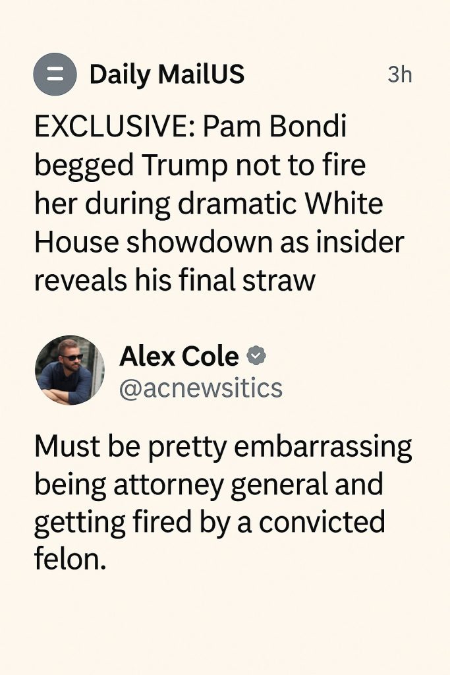Open Alex Cole's profile photo
450x675 pixels.
(x=69, y=370)
